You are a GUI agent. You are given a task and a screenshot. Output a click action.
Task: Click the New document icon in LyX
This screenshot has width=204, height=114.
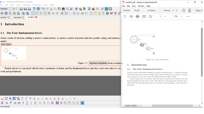point(17,9)
